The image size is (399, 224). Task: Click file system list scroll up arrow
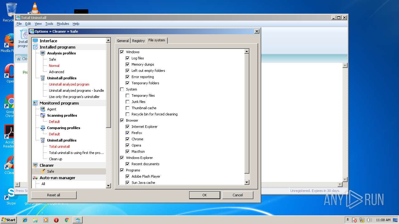point(247,52)
